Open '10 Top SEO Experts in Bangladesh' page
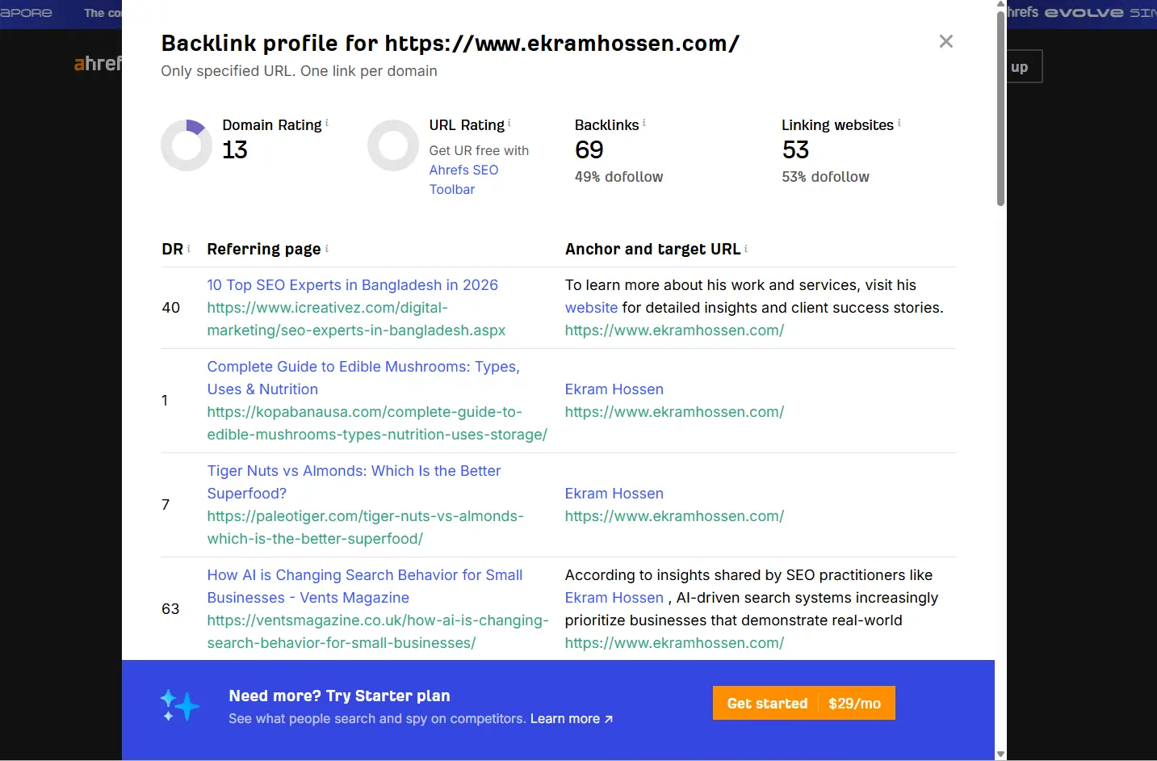The width and height of the screenshot is (1157, 761). [x=352, y=284]
